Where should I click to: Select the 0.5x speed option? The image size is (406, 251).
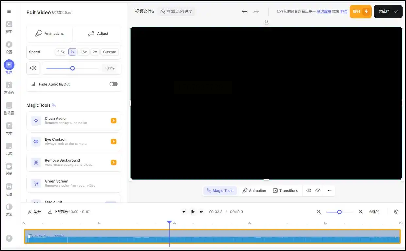tap(61, 52)
